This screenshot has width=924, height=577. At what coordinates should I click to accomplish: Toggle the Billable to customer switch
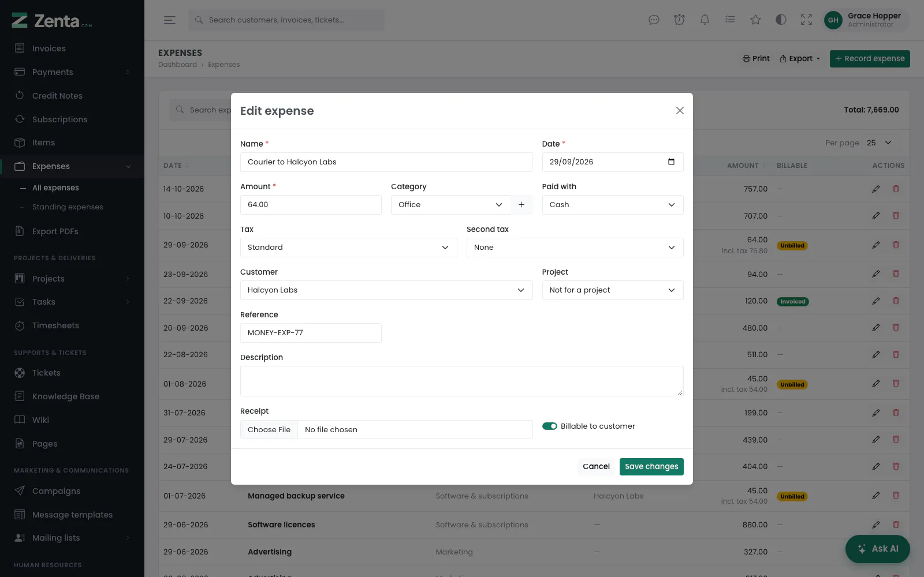pyautogui.click(x=549, y=426)
